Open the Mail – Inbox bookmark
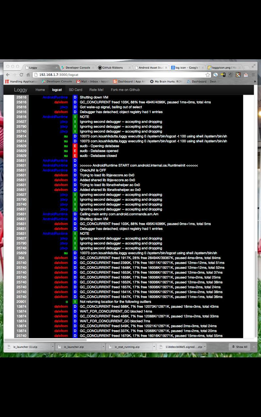 (x=93, y=81)
